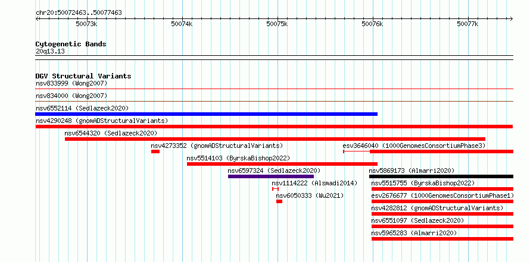Click esv2676677 (1000GenomesConsortiumPhase1) label
530x262 pixels.
click(442, 195)
